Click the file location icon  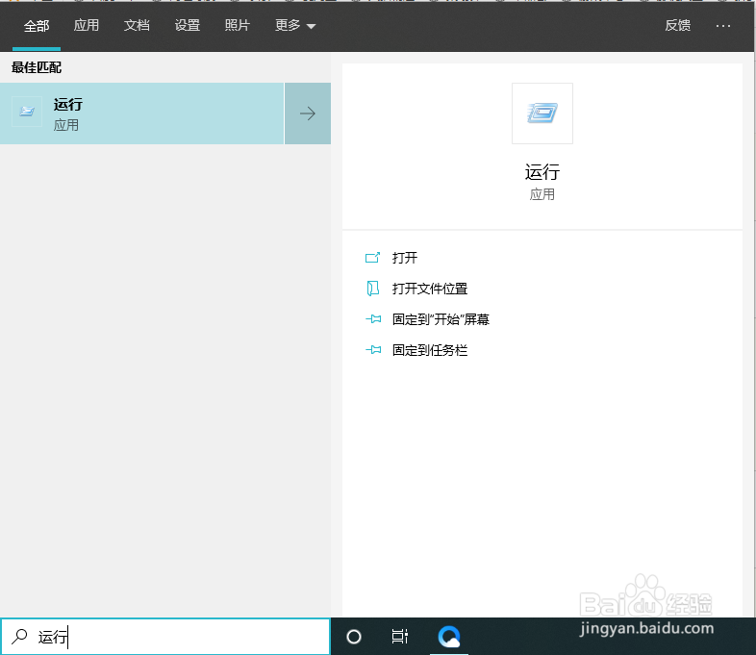tap(372, 289)
